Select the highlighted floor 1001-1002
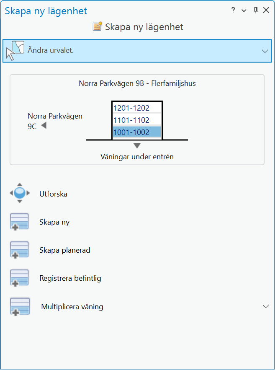 click(137, 132)
